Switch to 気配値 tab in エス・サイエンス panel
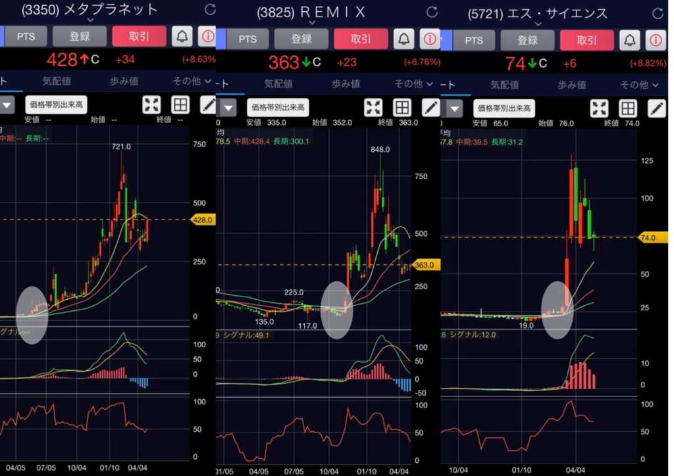The image size is (674, 476). [505, 85]
